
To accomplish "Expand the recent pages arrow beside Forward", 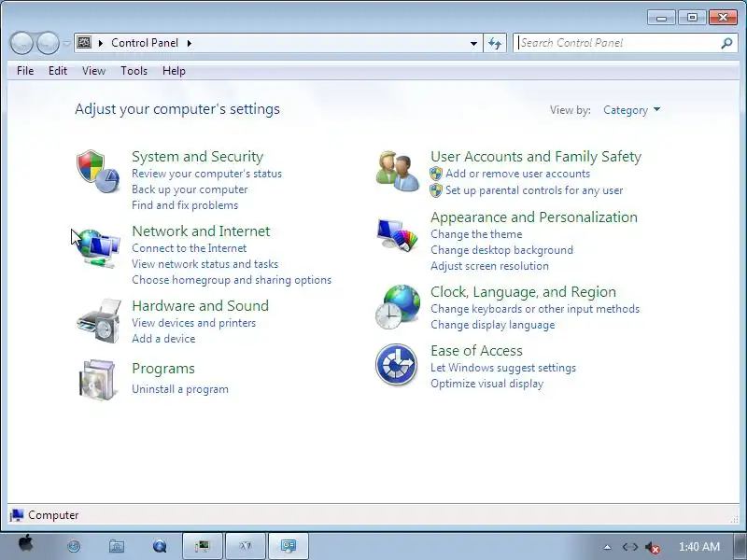I will (x=66, y=43).
